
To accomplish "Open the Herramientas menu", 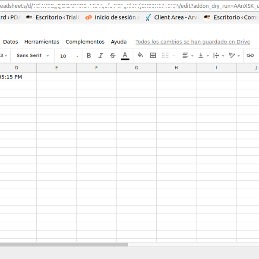I will point(42,42).
